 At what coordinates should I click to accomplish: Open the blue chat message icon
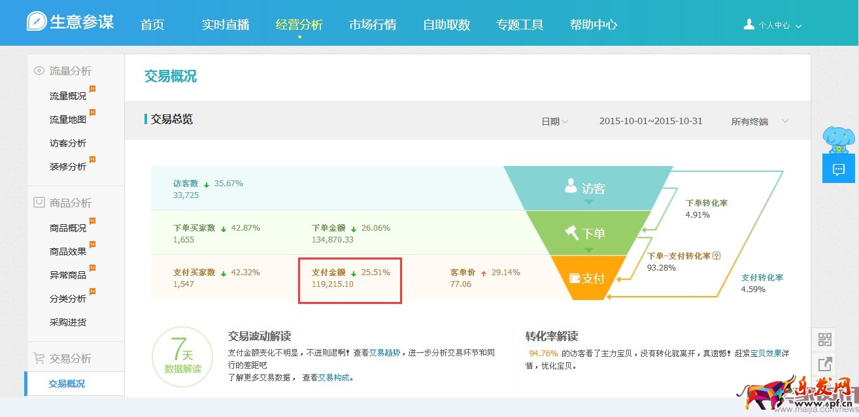point(839,169)
